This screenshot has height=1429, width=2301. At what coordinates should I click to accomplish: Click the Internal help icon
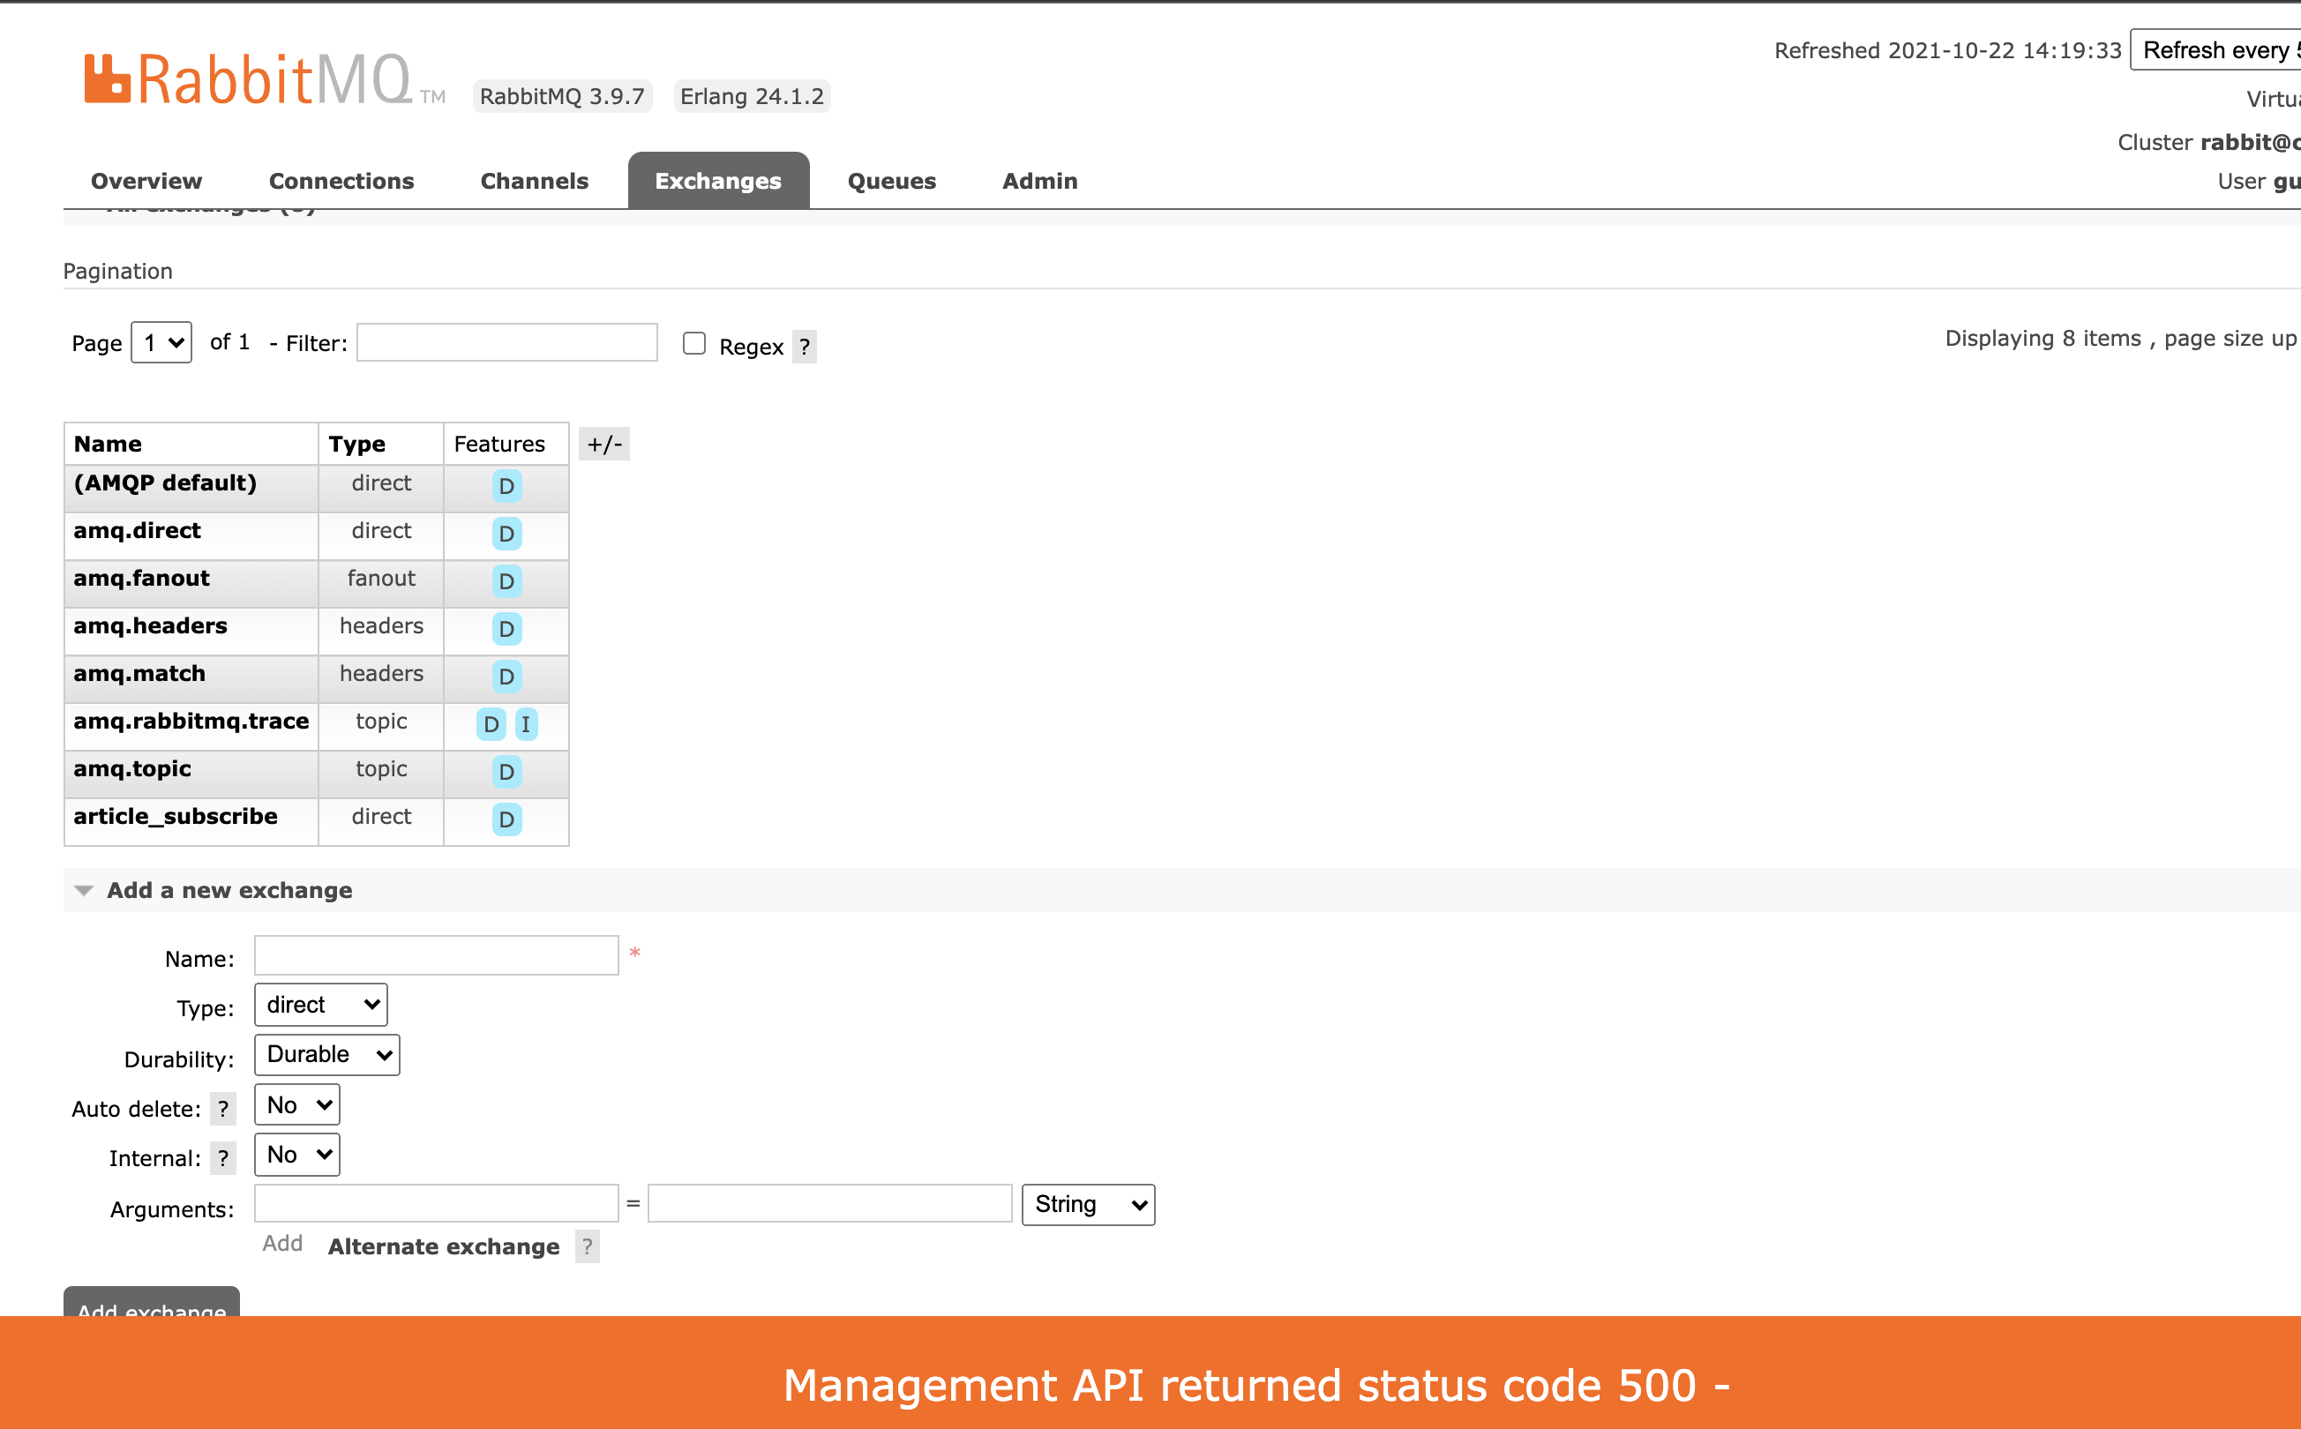tap(224, 1157)
